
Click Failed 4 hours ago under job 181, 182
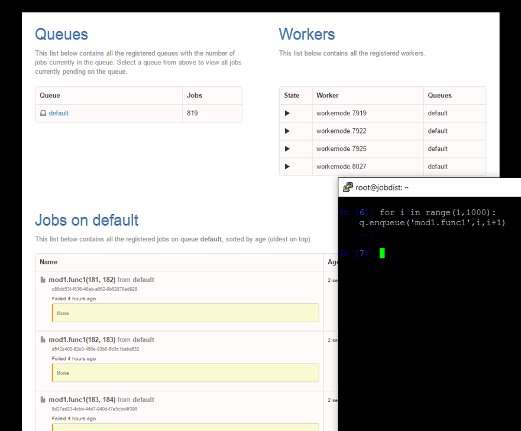(74, 299)
